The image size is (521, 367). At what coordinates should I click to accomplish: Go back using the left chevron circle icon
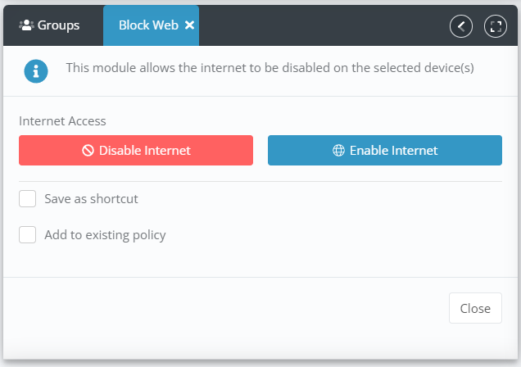tap(461, 26)
